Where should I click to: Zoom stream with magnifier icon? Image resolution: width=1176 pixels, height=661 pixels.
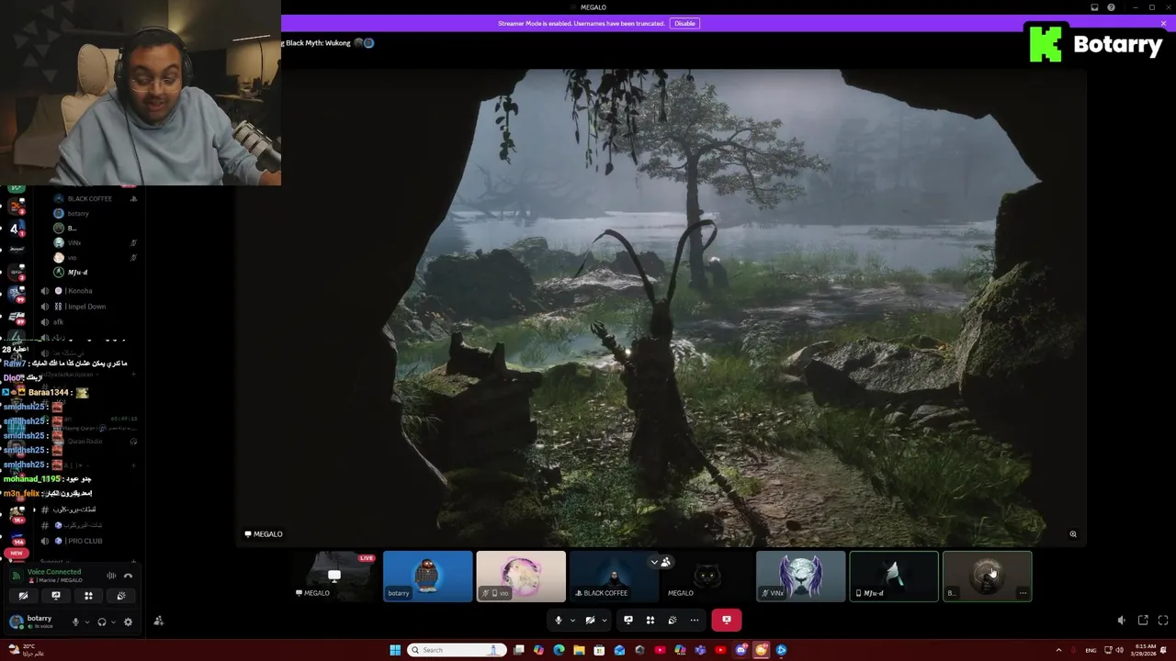(x=1072, y=533)
